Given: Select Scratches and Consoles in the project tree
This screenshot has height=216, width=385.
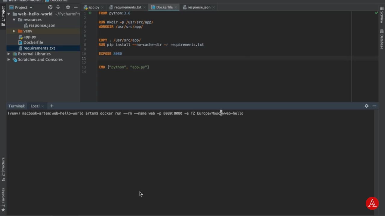Looking at the screenshot, I should pos(40,59).
